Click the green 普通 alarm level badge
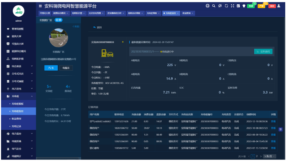This screenshot has width=287, height=163. (251, 6)
